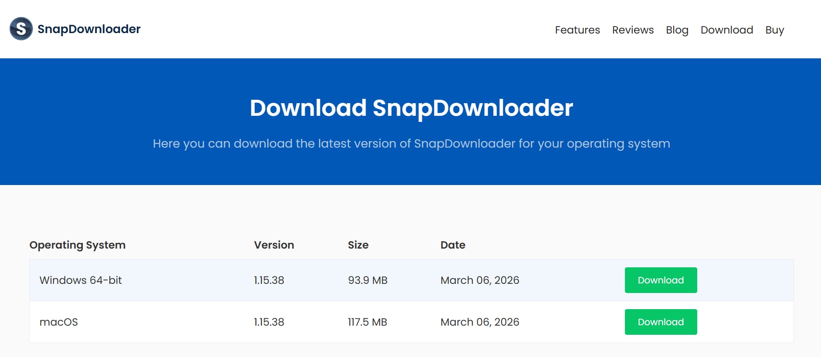Click the Windows row version '1.15.38'
The image size is (821, 357).
[269, 280]
